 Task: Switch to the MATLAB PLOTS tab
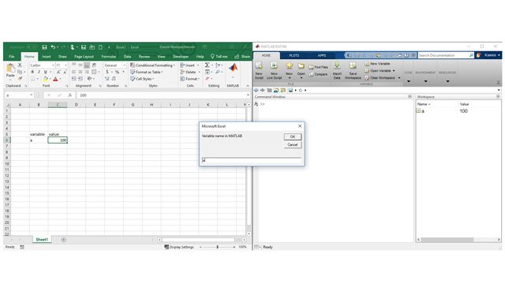click(x=294, y=56)
